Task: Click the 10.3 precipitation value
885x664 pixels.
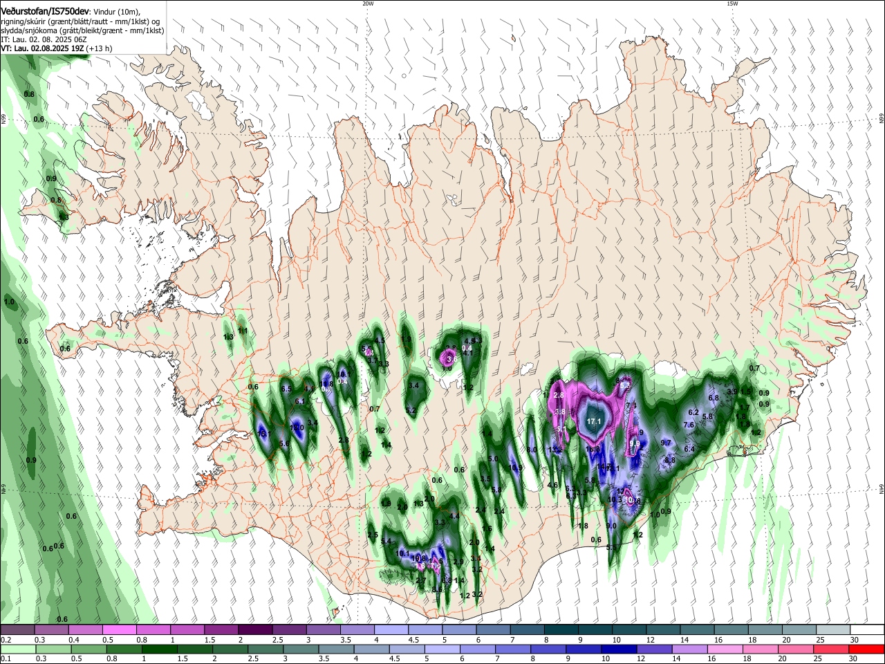Action: [x=615, y=499]
